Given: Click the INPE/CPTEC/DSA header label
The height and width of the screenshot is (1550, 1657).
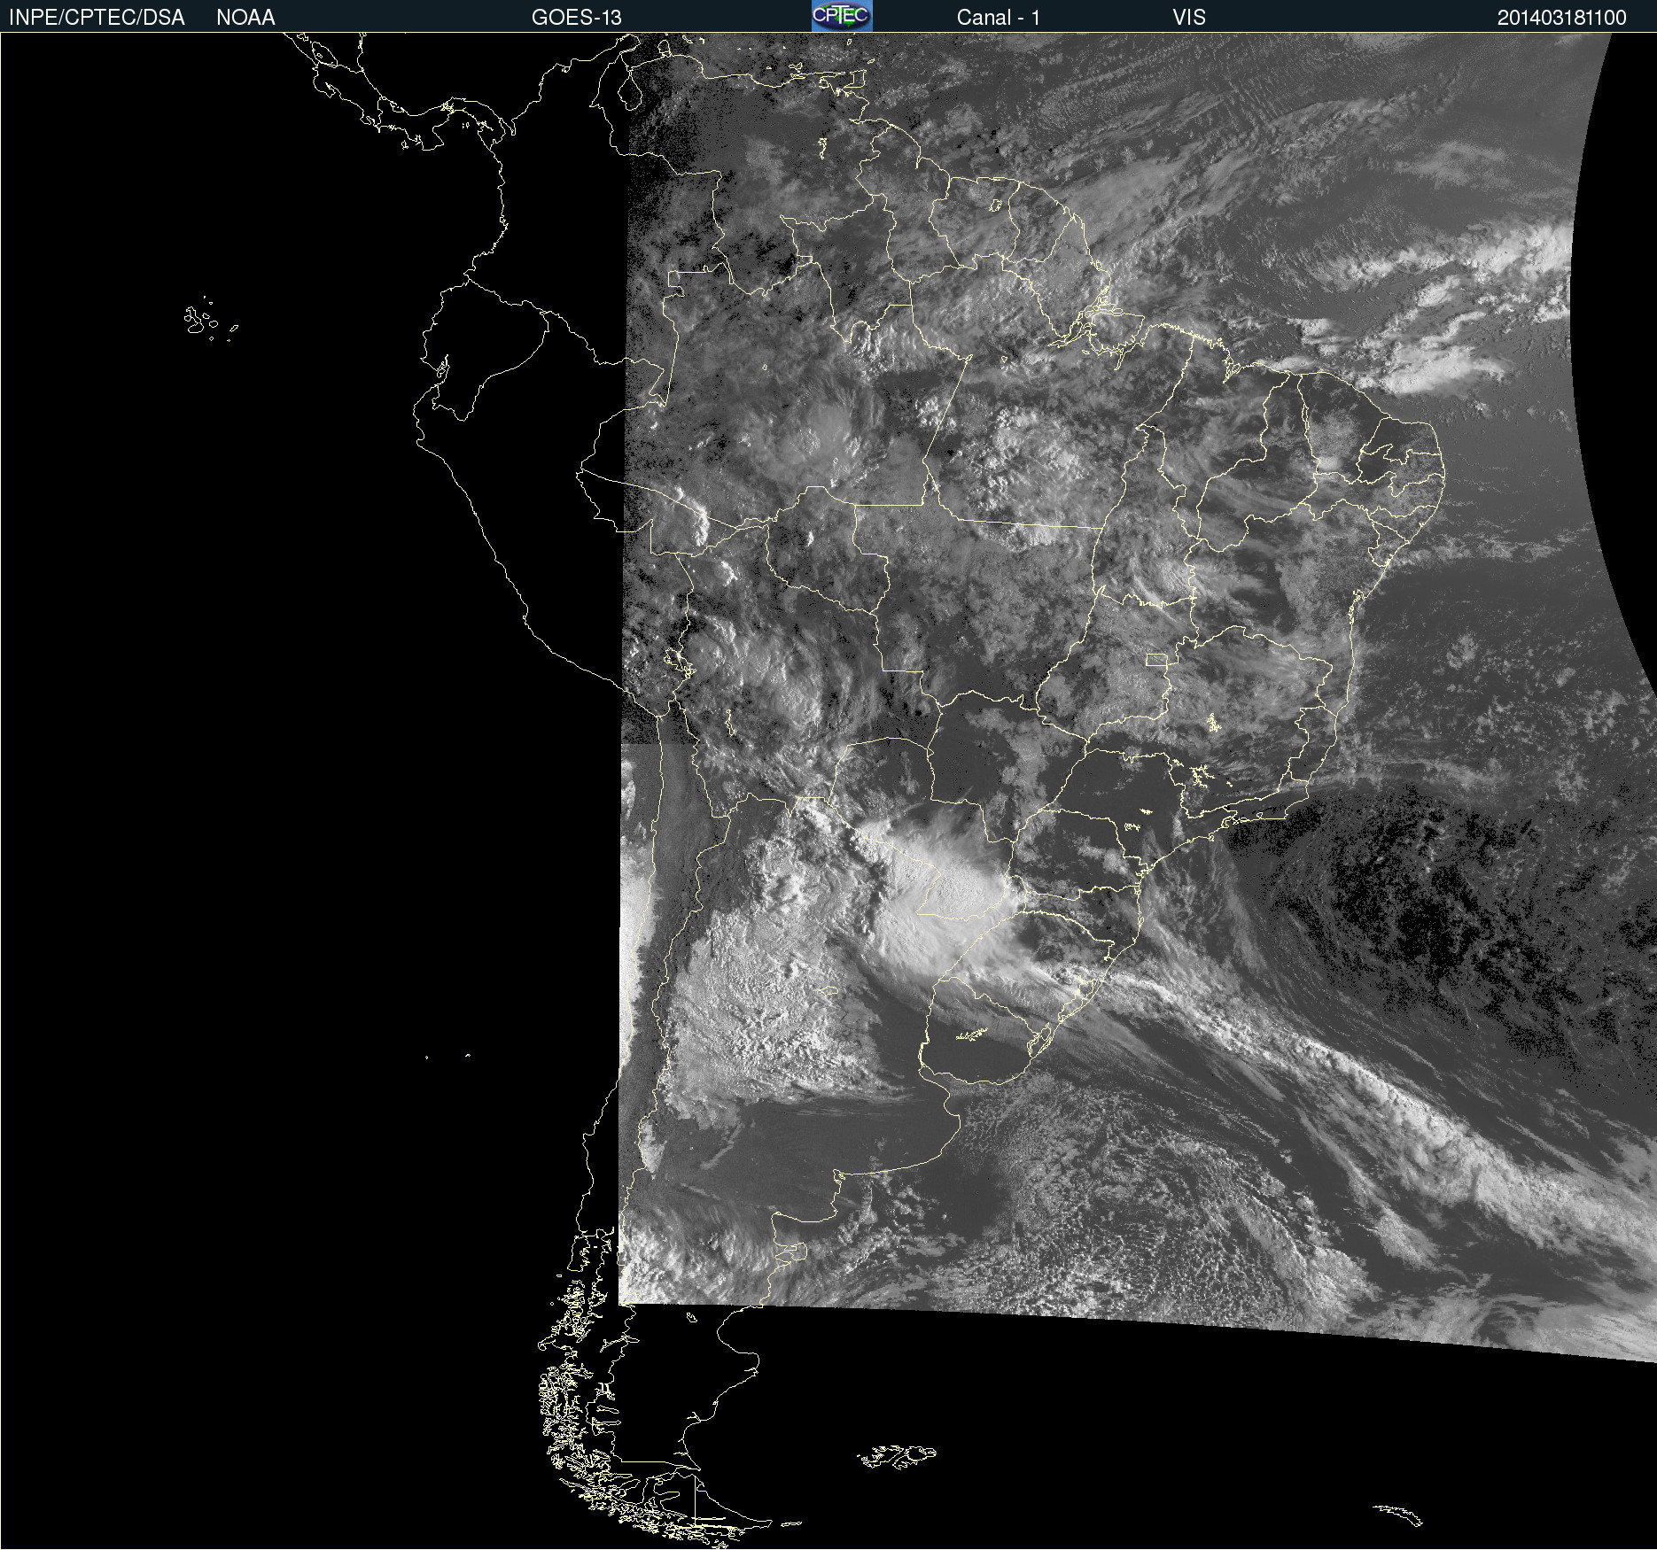Looking at the screenshot, I should tap(97, 18).
